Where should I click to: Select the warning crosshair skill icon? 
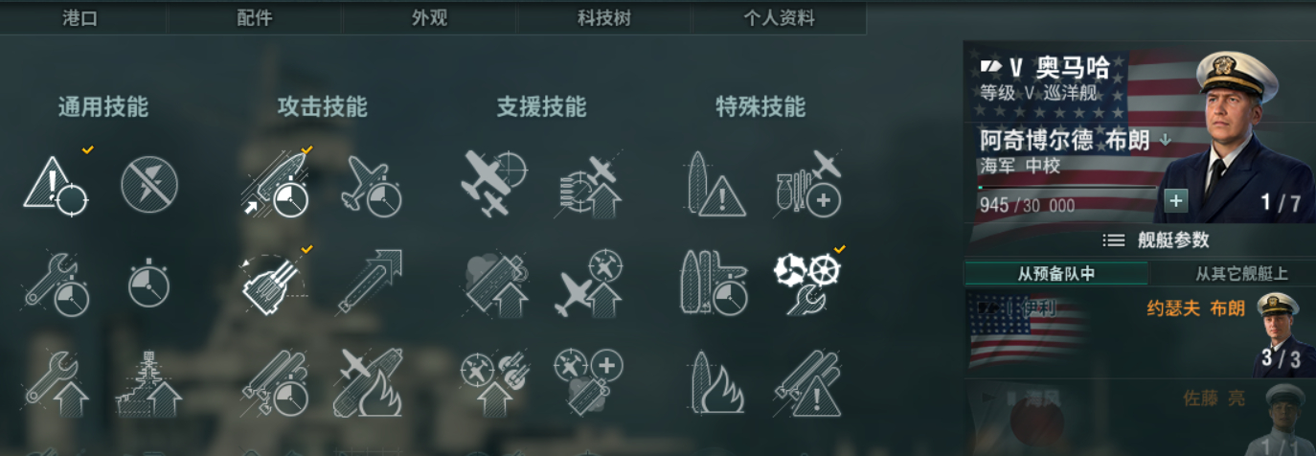click(56, 185)
